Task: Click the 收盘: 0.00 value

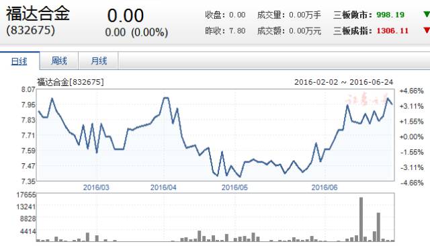Action: pyautogui.click(x=225, y=15)
